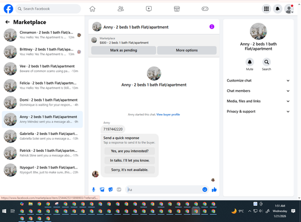Go to the Home feed tab

92,9
